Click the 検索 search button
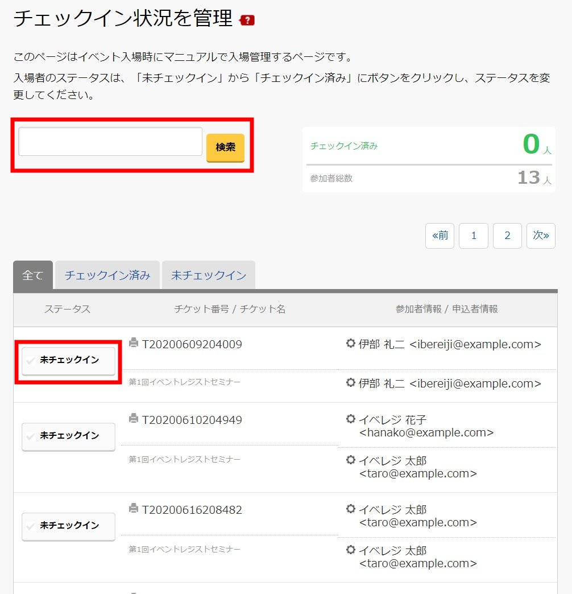The width and height of the screenshot is (572, 594). [225, 146]
